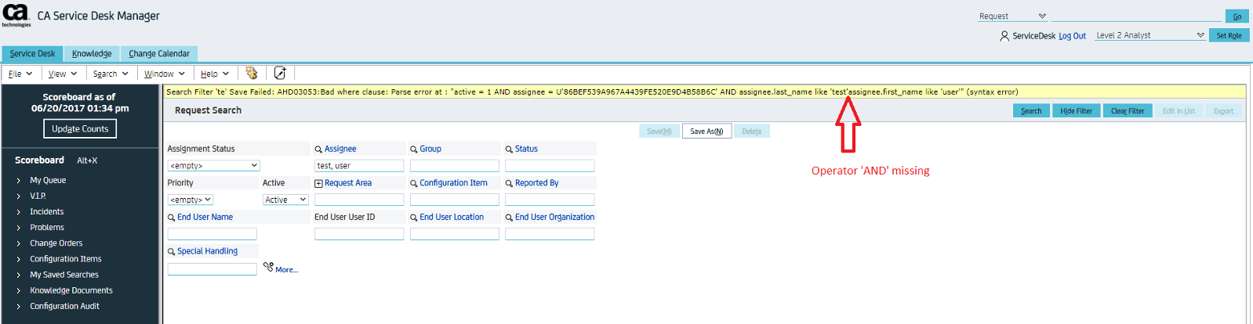Expand Request Area plus icon

coord(318,183)
